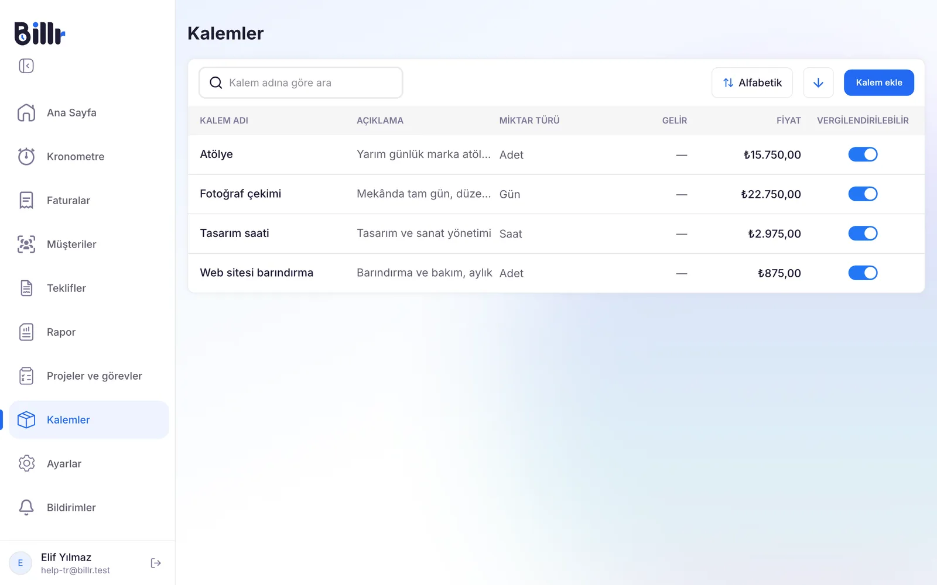Click the Kalem ekle button

click(x=878, y=82)
